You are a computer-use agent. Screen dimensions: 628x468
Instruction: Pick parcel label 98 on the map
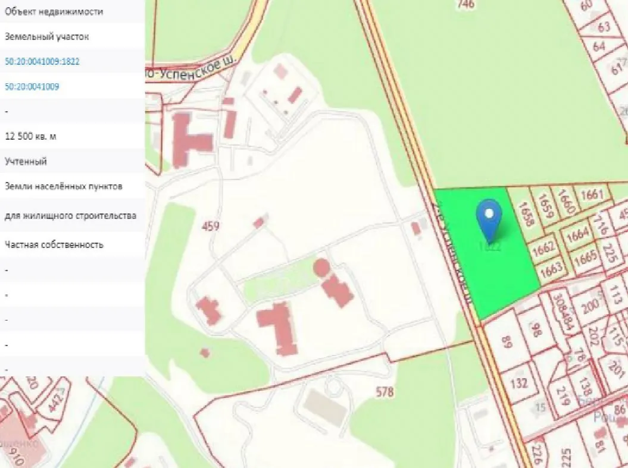click(535, 329)
